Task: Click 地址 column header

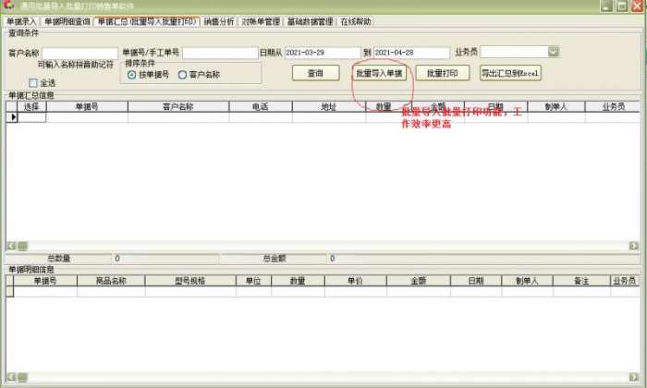Action: (x=329, y=106)
